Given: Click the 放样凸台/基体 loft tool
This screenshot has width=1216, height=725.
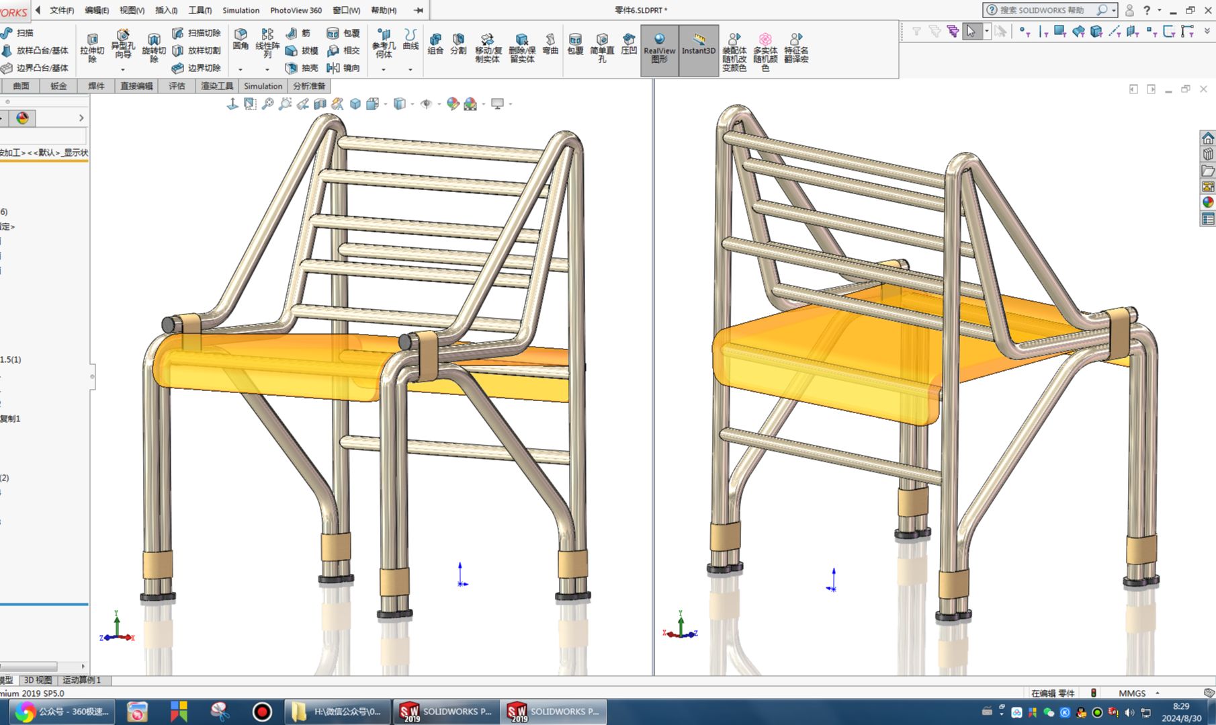Looking at the screenshot, I should point(35,50).
